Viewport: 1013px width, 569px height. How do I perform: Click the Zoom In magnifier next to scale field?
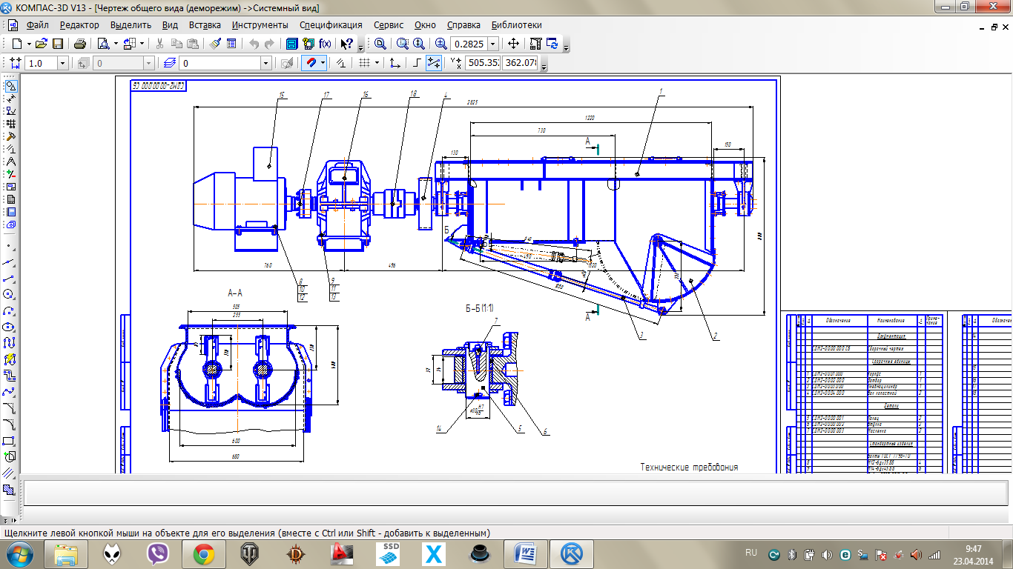441,44
